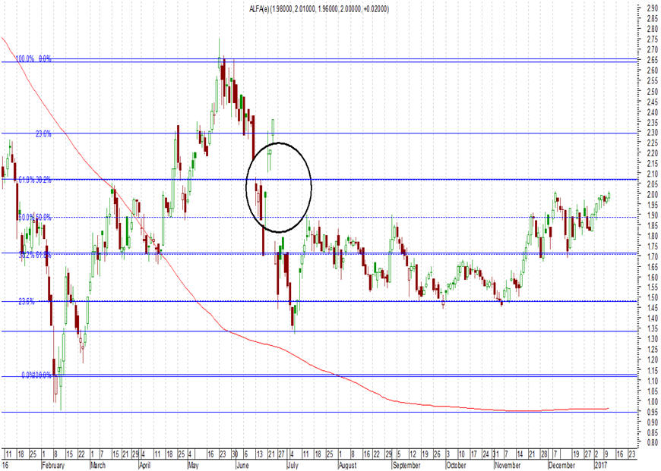This screenshot has height=471, width=661.
Task: Click the 1.90 price axis value
Action: [652, 215]
